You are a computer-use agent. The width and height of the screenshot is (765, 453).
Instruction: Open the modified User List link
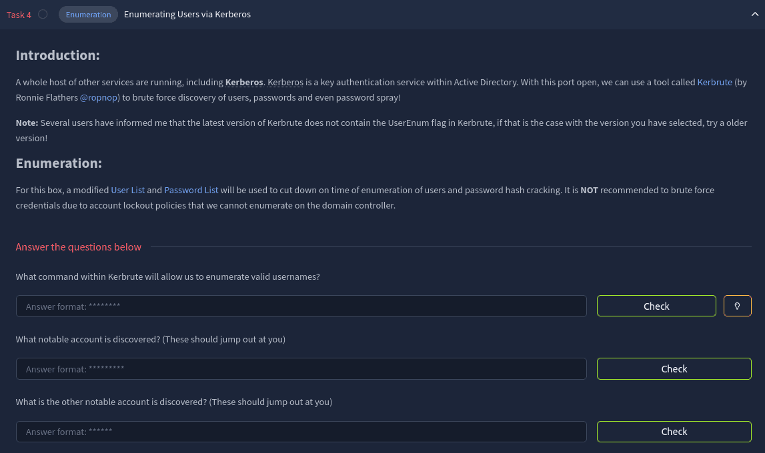(x=128, y=190)
